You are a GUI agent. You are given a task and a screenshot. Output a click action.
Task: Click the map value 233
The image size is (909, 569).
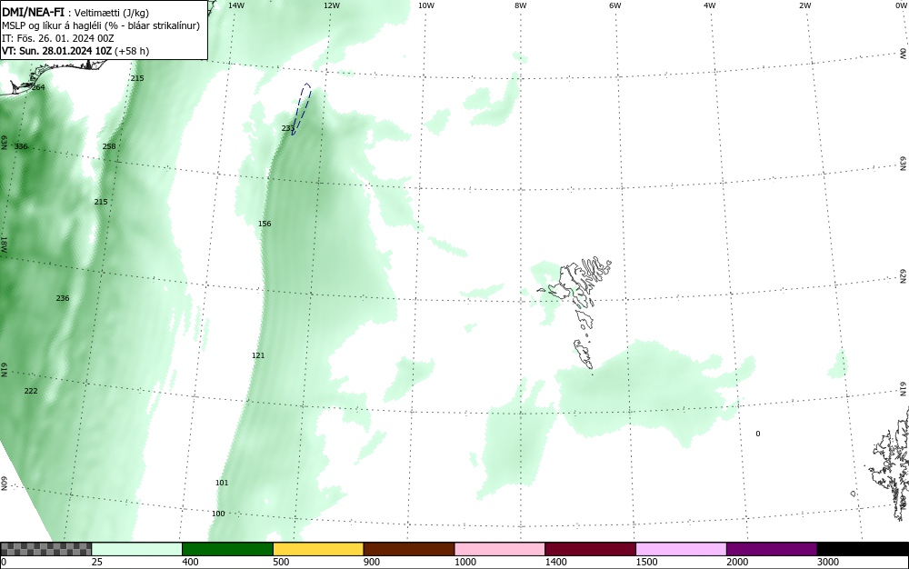tap(287, 129)
